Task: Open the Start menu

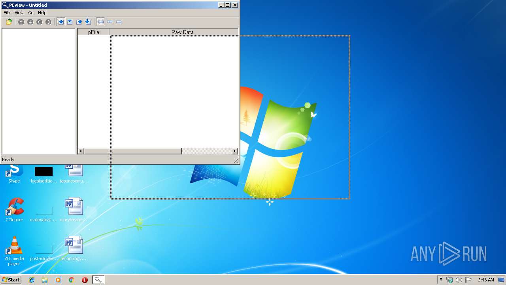Action: point(11,279)
